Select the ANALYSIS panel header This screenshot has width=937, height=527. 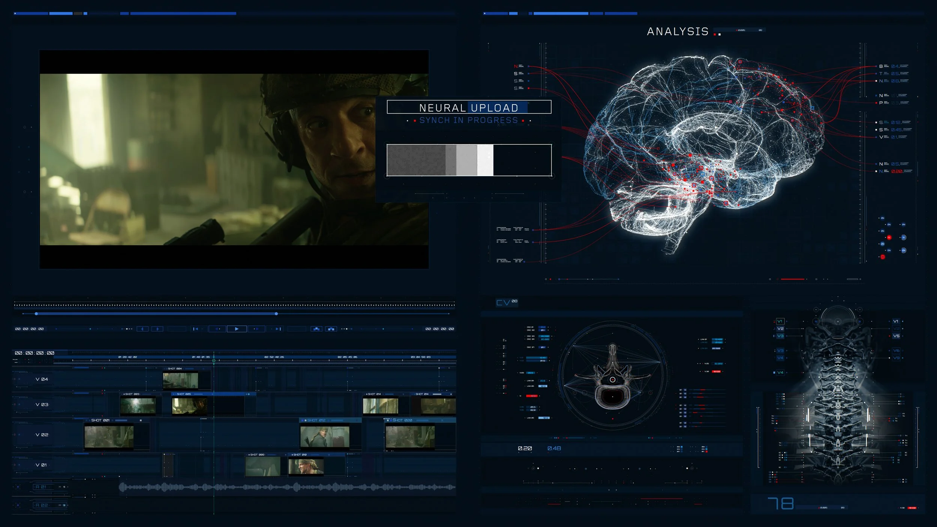point(677,32)
